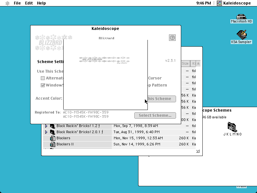Click the sort order button beside the Kind column

(x=198, y=63)
